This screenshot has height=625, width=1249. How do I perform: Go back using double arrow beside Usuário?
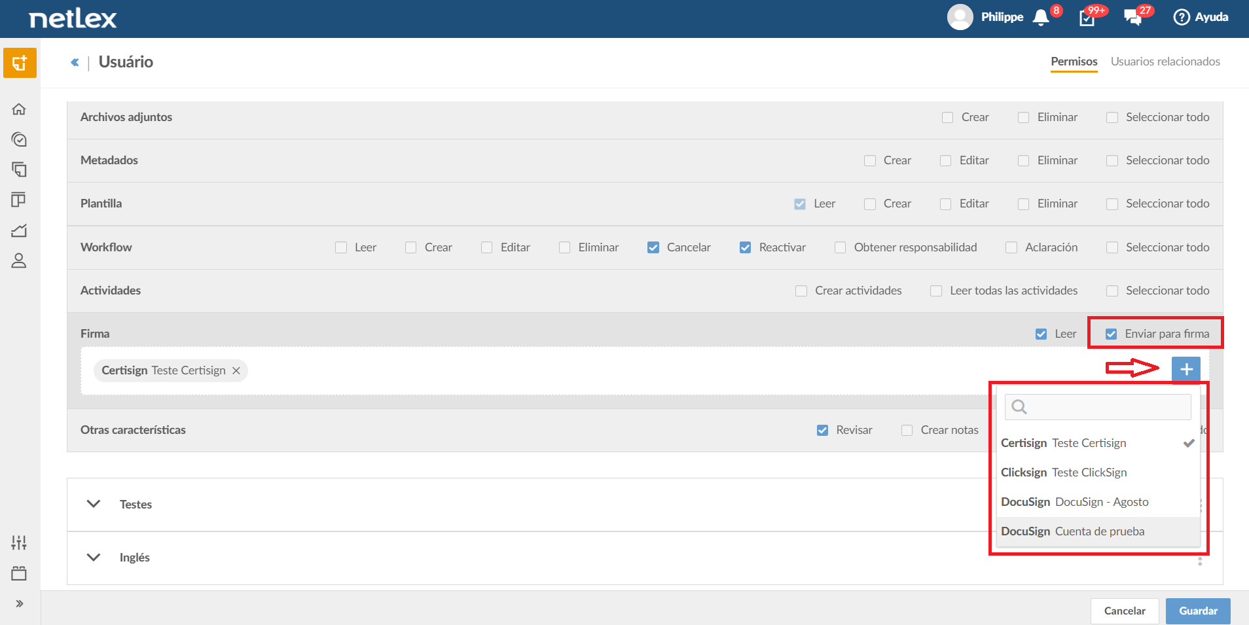coord(75,62)
